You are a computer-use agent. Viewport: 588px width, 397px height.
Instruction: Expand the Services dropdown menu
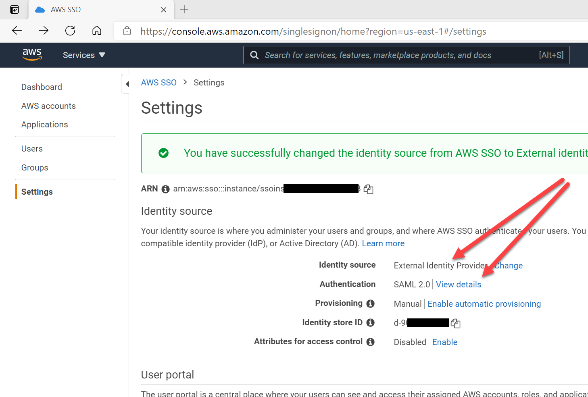pyautogui.click(x=83, y=55)
